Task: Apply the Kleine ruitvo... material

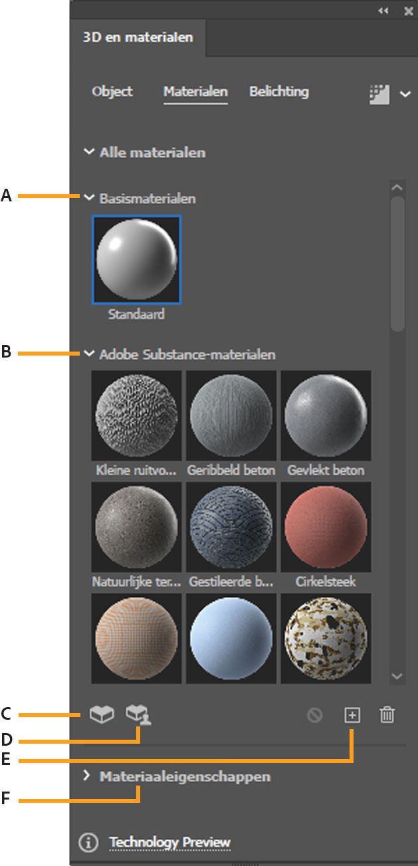Action: click(x=136, y=415)
